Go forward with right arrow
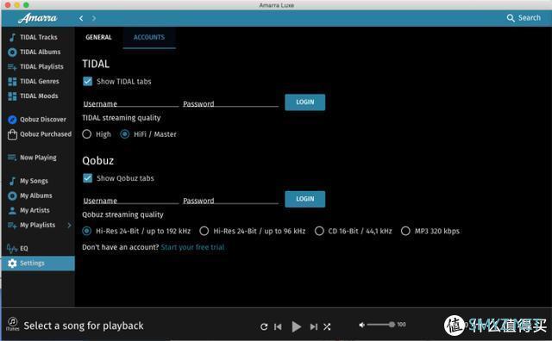Image resolution: width=552 pixels, height=341 pixels. [94, 18]
